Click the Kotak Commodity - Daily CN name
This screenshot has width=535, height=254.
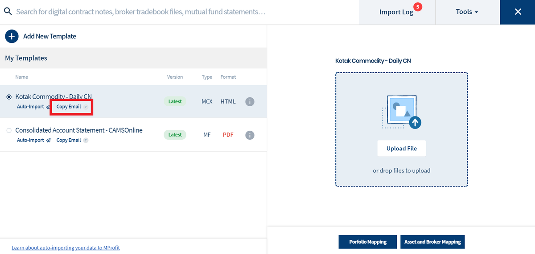click(x=53, y=97)
